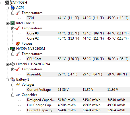The width and height of the screenshot is (130, 115).
Task: Click the Powers flame icon
Action: (x=18, y=44)
